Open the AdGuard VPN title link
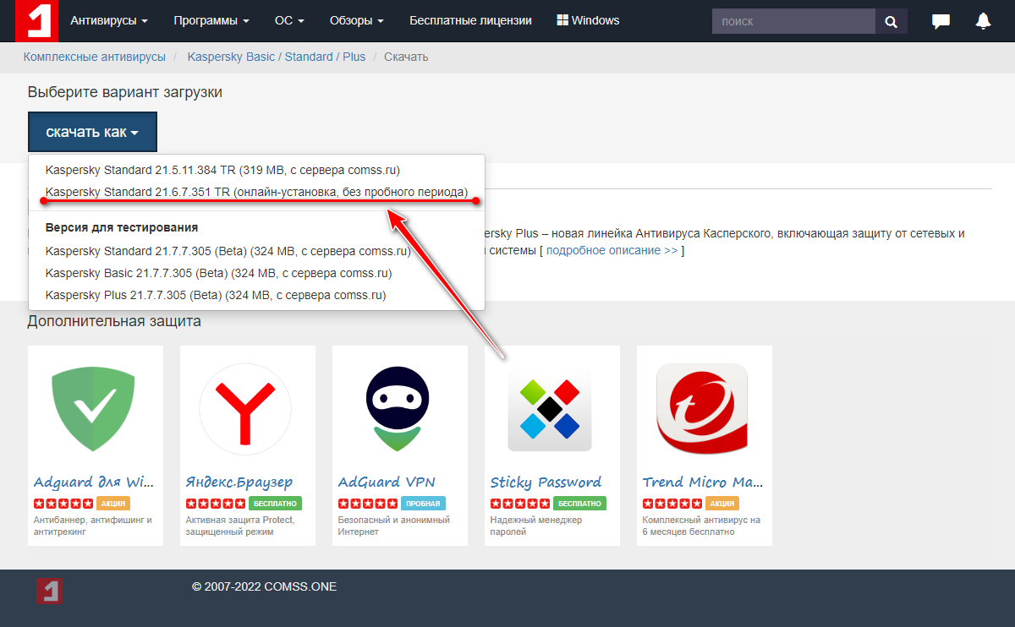The image size is (1015, 627). (387, 482)
